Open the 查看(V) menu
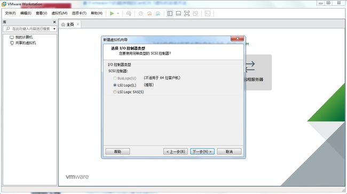This screenshot has width=347, height=194. point(42,13)
